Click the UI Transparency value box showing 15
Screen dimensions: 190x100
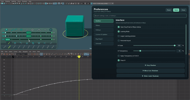pyautogui.click(x=179, y=51)
